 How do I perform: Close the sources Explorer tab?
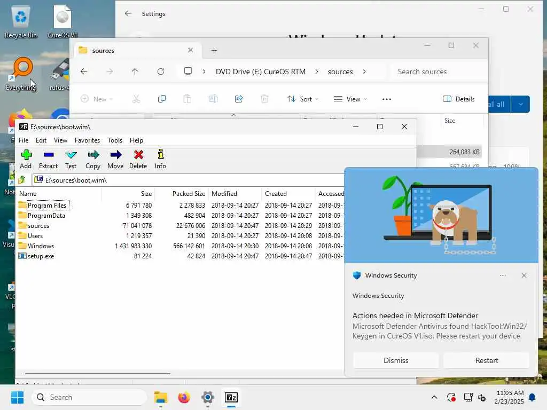tap(191, 50)
